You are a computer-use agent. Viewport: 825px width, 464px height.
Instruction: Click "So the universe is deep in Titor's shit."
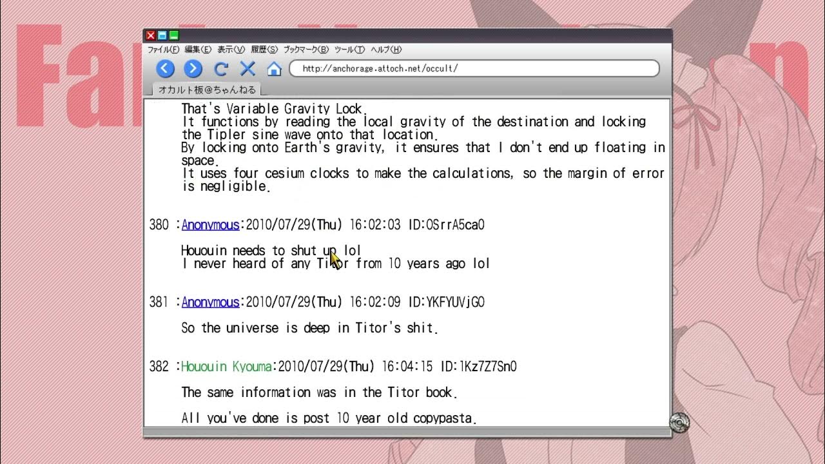[310, 328]
